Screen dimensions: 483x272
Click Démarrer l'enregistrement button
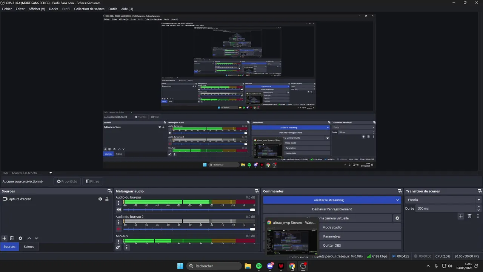tap(332, 209)
